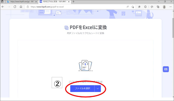This screenshot has height=101, width=174.
Task: Close the PDFをエクセルに変換 tab
Action: click(x=69, y=2)
